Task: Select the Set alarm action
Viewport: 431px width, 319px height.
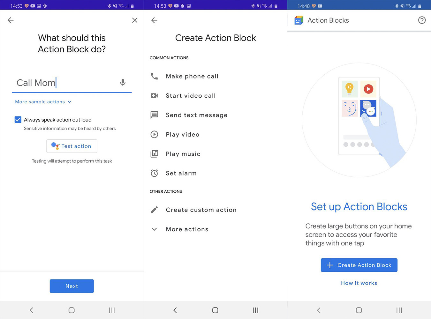Action: coord(181,173)
